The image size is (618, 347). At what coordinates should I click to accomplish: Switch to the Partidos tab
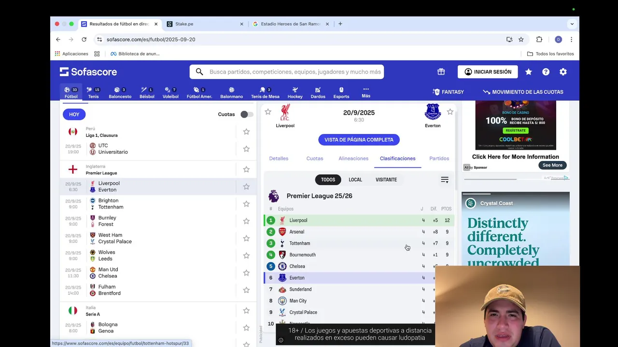coord(439,159)
